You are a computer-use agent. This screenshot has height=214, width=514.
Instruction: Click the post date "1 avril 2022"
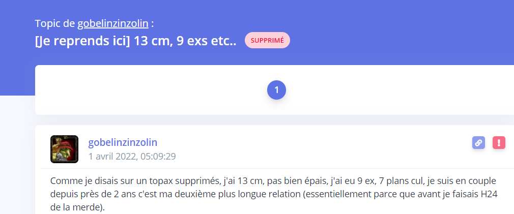(111, 156)
